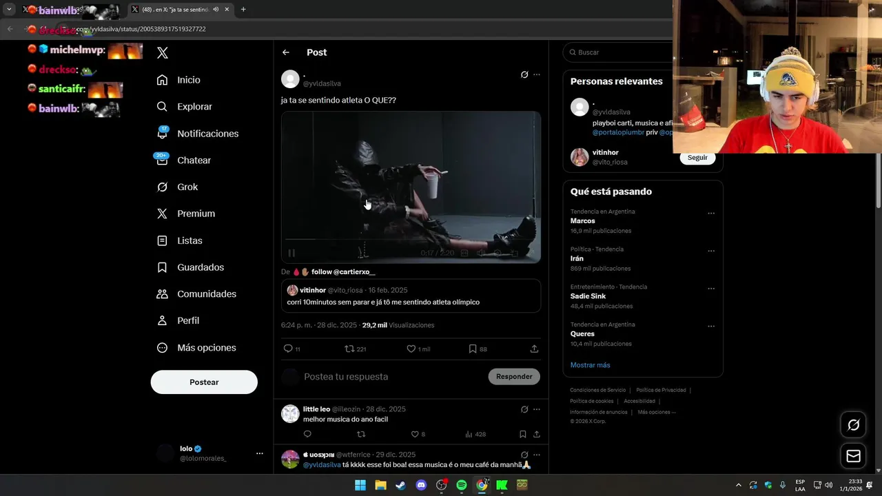Screen dimensions: 882x496
Task: Open Discord from the taskbar
Action: tap(421, 485)
